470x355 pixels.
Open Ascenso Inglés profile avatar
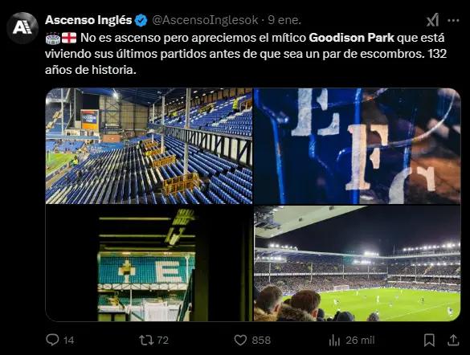pos(22,28)
